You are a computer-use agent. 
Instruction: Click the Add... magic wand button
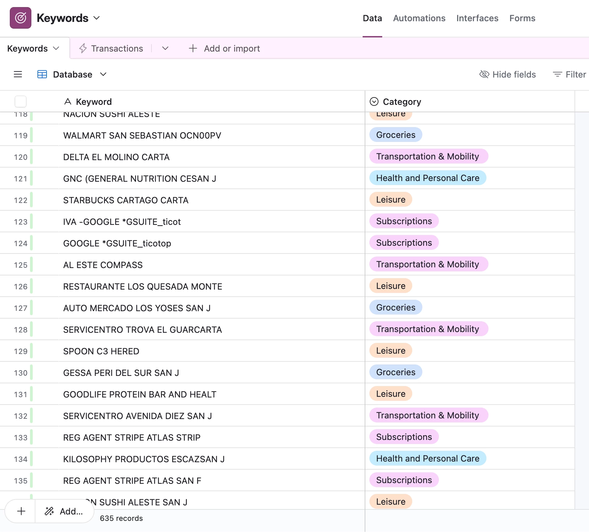[x=64, y=511]
